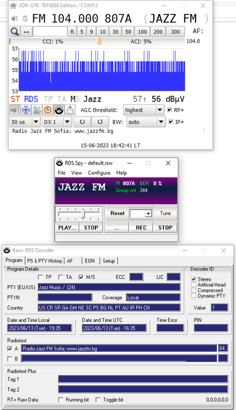Screen dimensions: 236x410
Task: Toggle the RF+ checkbox
Action: pyautogui.click(x=170, y=110)
